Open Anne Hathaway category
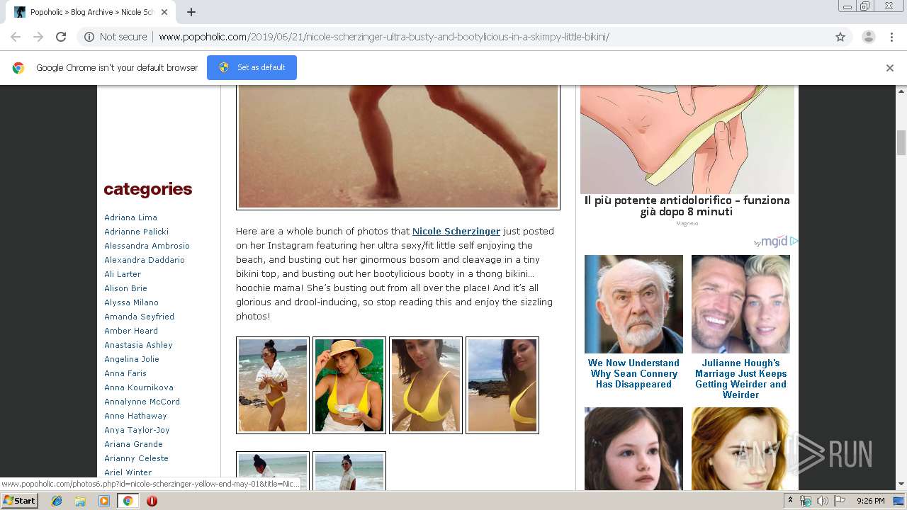The height and width of the screenshot is (510, 907). [x=135, y=416]
